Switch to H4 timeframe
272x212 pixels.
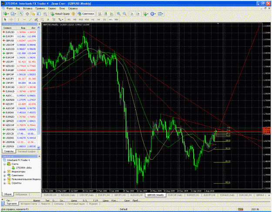tap(98, 20)
